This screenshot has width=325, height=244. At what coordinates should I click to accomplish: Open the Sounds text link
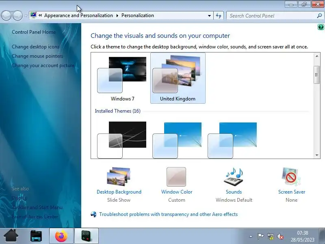point(234,192)
